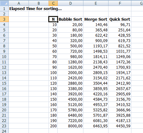Select column D header

click(x=70, y=3)
